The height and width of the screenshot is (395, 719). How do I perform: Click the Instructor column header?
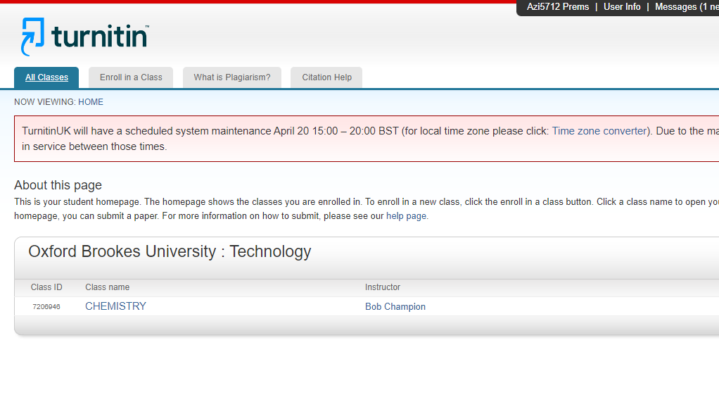pos(383,287)
